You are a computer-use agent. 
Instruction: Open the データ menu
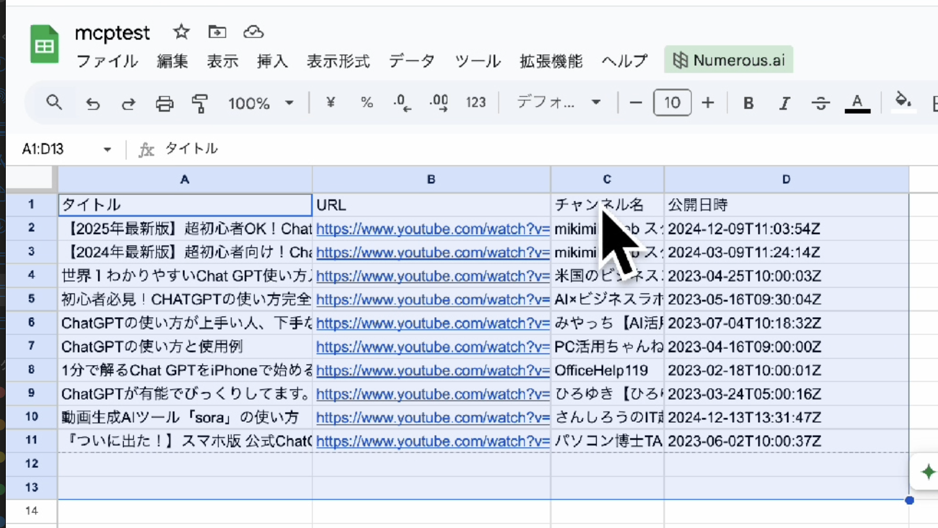click(x=411, y=61)
